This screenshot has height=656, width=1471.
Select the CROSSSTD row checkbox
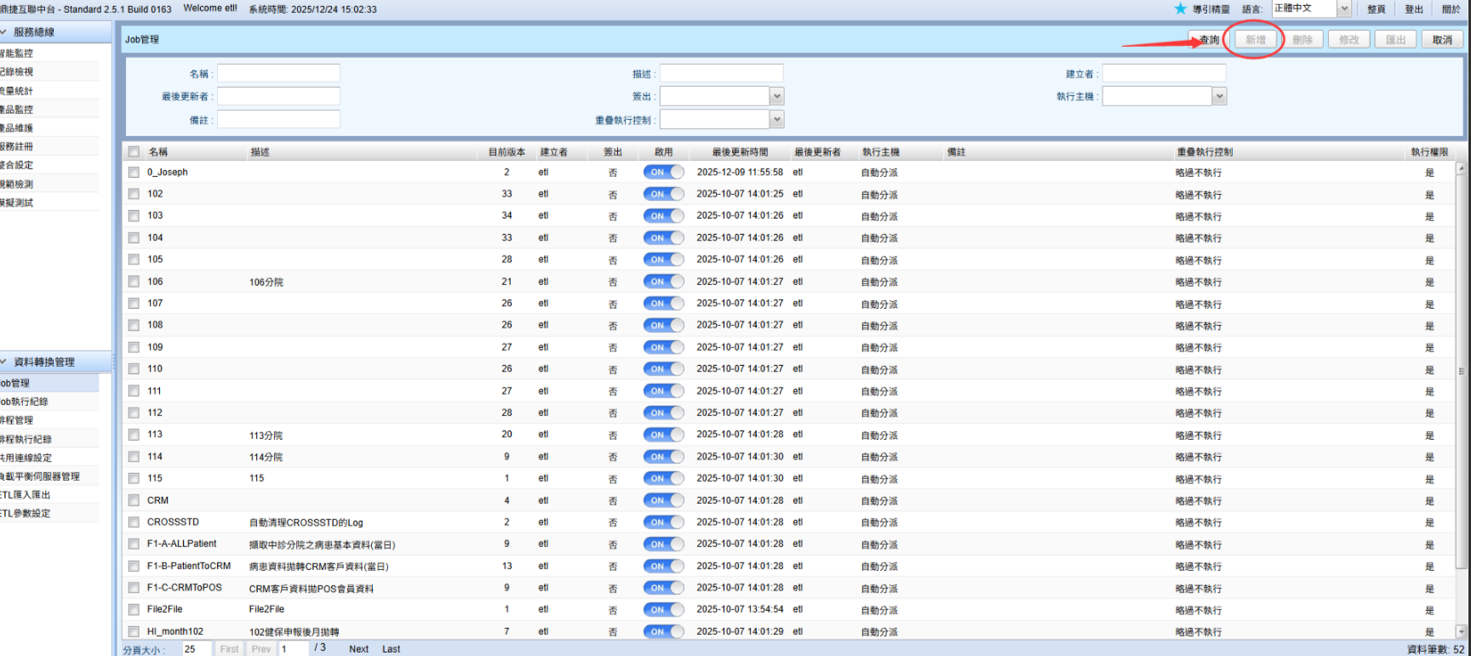coord(134,522)
